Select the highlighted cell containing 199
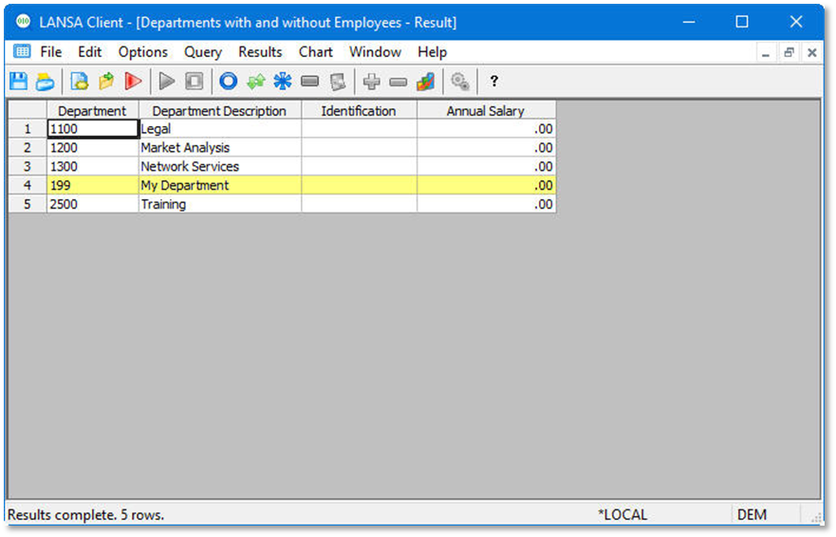This screenshot has width=836, height=537. point(93,186)
